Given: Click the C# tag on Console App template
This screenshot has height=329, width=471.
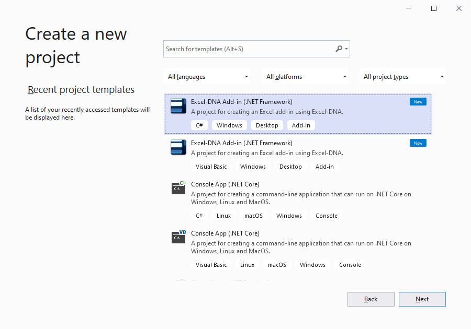Looking at the screenshot, I should (199, 216).
